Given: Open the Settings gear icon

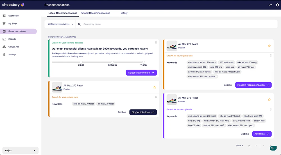Looking at the screenshot, I should click(4, 54).
